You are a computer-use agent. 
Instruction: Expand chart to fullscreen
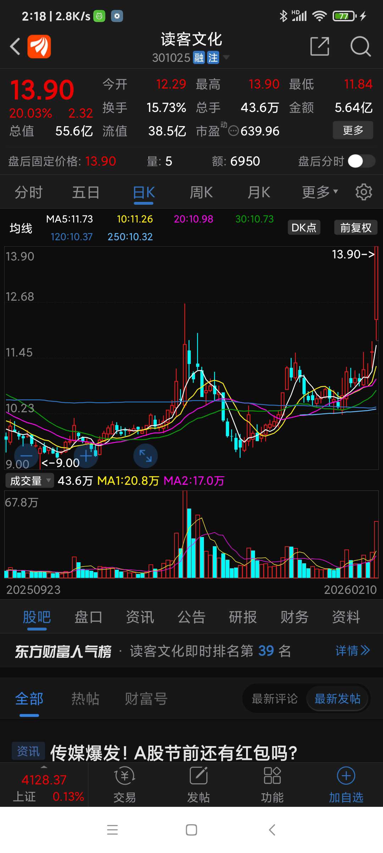(x=145, y=456)
